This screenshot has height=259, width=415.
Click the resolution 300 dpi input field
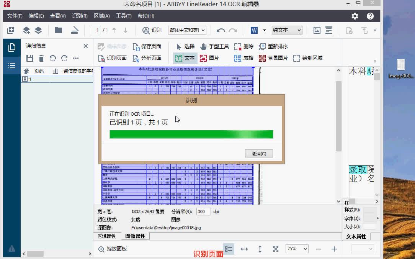[204, 211]
